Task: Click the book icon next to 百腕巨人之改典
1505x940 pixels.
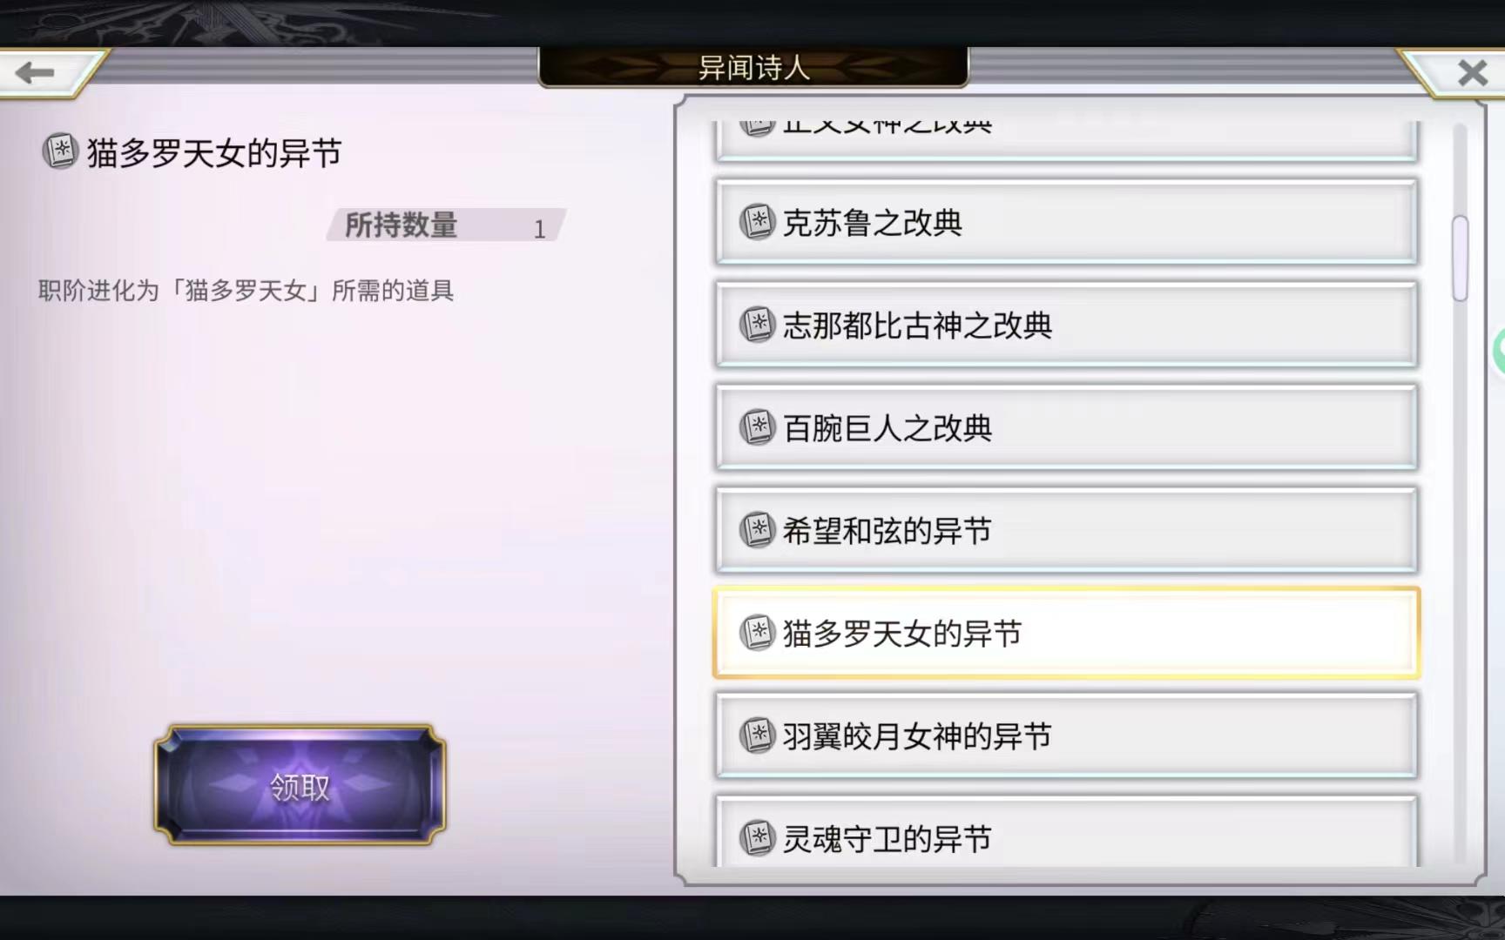Action: [x=757, y=427]
